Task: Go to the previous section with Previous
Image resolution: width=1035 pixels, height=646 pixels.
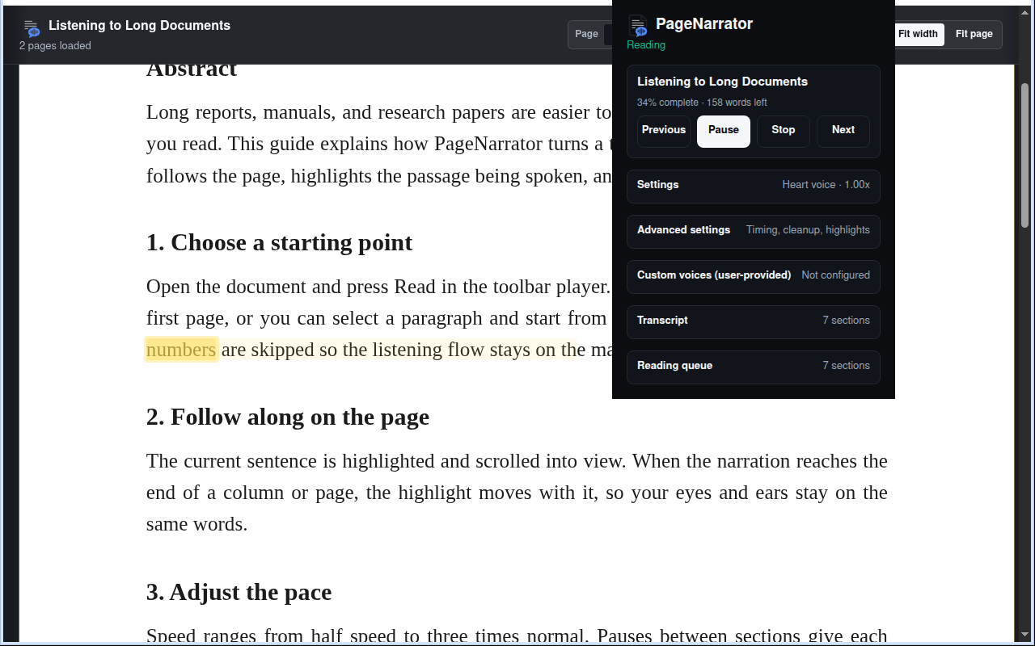Action: 664,131
